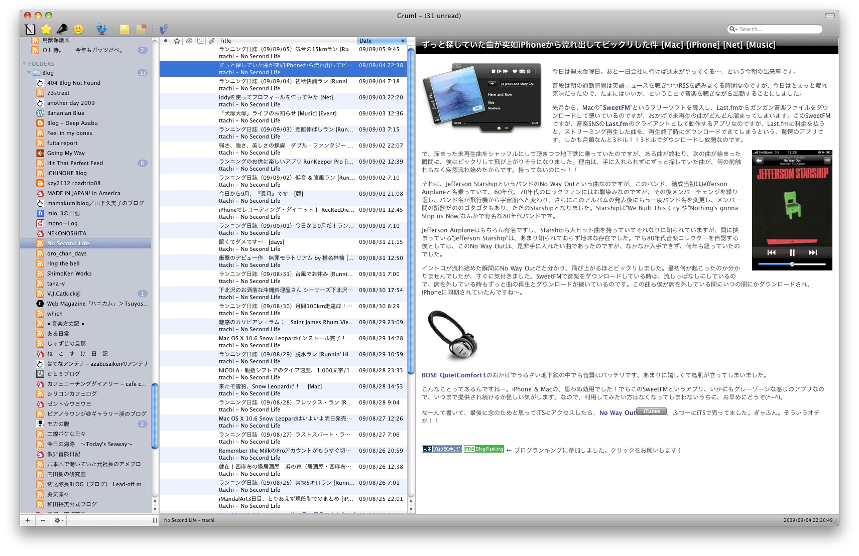This screenshot has height=556, width=859.
Task: Click the sticky note with red minus icon
Action: click(x=141, y=29)
